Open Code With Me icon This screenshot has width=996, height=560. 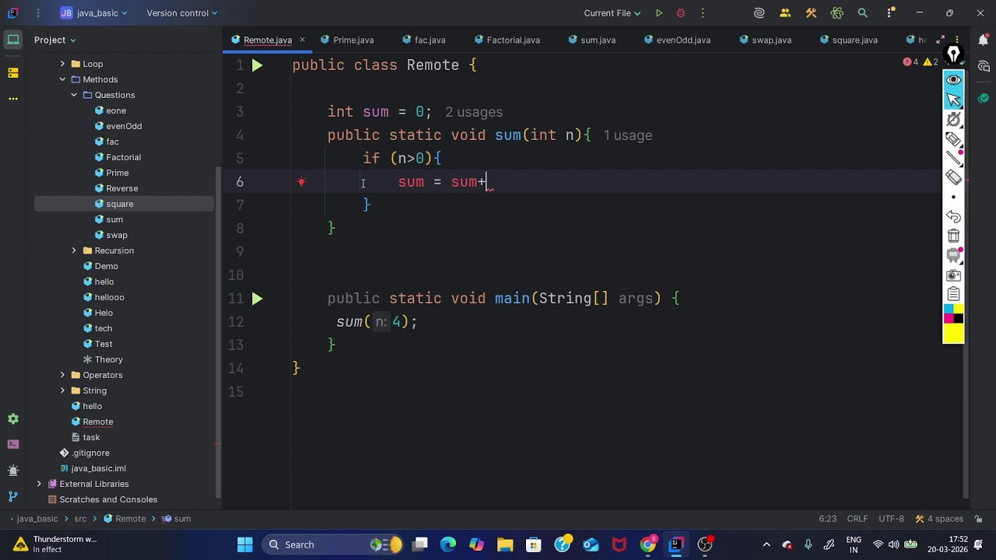pyautogui.click(x=785, y=13)
